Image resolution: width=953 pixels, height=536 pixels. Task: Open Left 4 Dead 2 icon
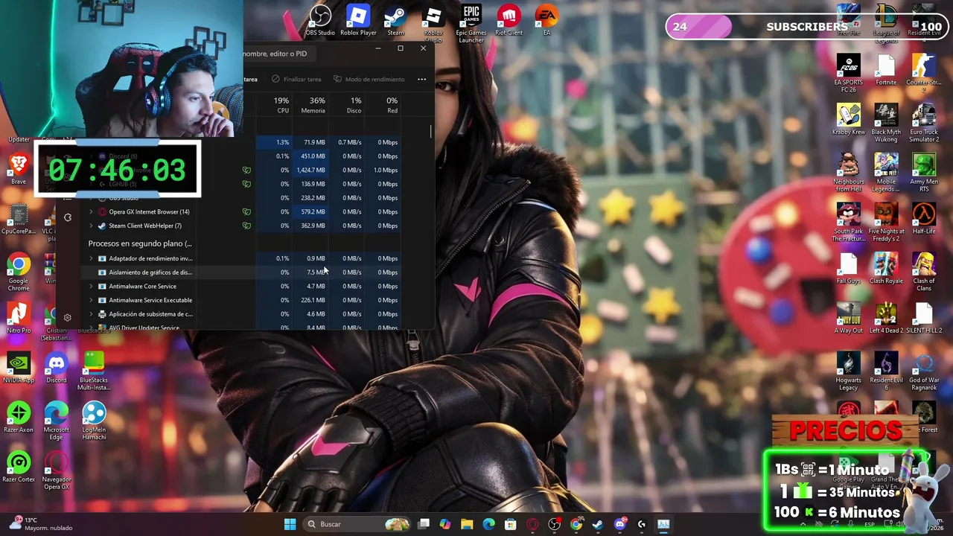(x=886, y=319)
